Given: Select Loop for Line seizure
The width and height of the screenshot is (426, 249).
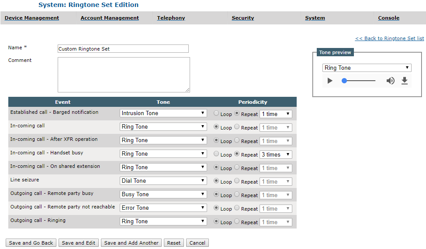Looking at the screenshot, I should coord(216,181).
